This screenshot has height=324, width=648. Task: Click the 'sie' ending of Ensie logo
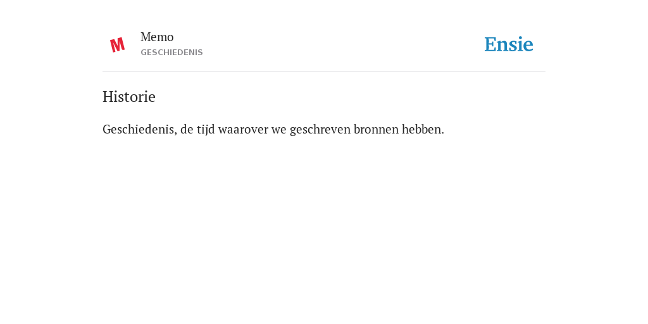[521, 45]
